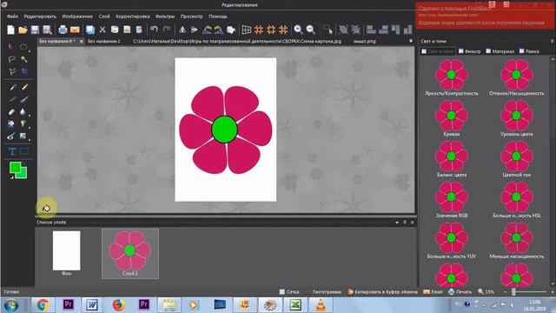556x313 pixels.
Task: Click the green foreground color swatch
Action: 15,167
